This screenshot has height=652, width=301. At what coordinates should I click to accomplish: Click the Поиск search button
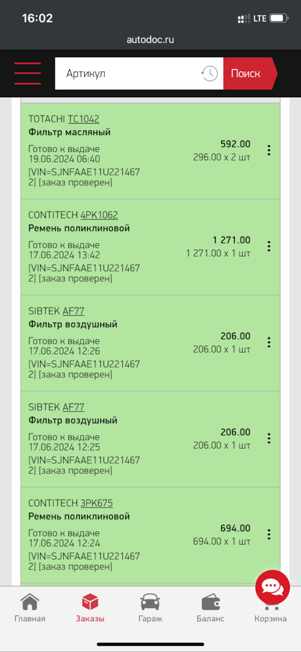pos(248,73)
